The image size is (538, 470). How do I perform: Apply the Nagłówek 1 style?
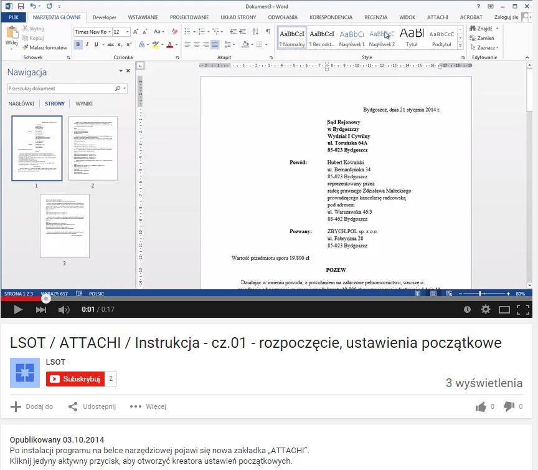pos(352,38)
